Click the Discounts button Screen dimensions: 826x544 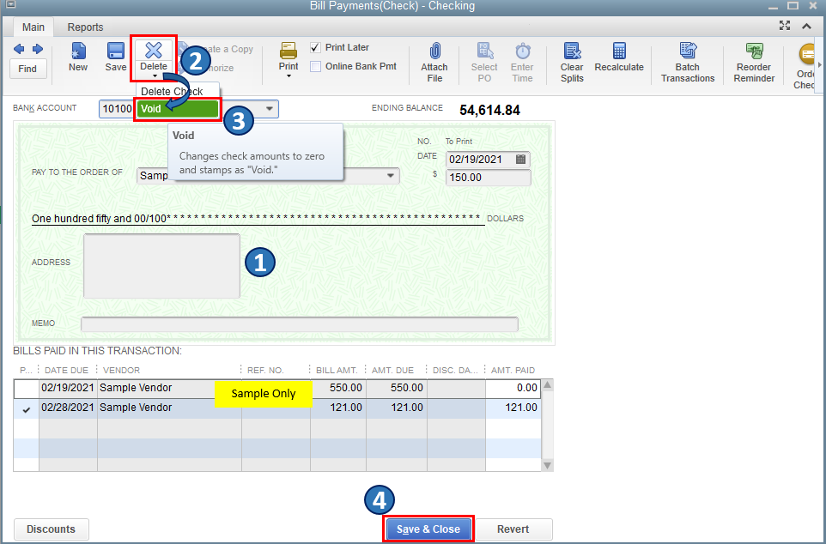(52, 529)
